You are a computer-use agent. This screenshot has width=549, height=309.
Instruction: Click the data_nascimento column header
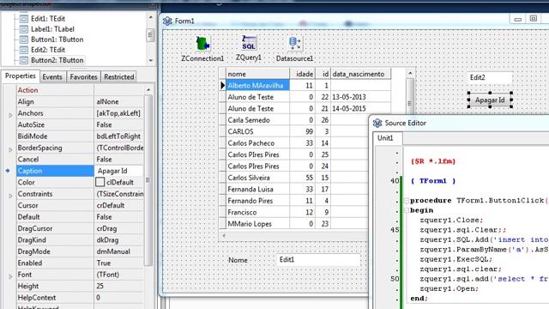(360, 74)
